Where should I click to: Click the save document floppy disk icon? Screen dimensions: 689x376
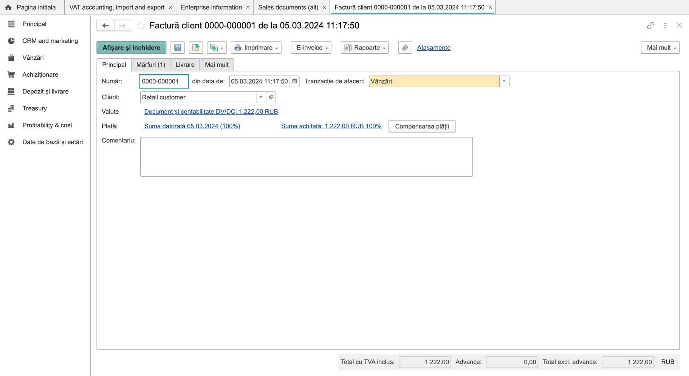178,48
